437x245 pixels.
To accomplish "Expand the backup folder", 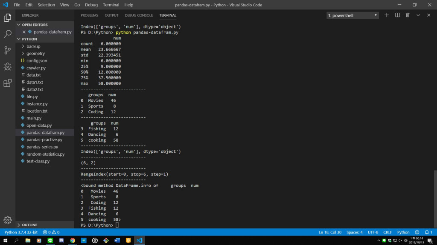I will coord(45,46).
